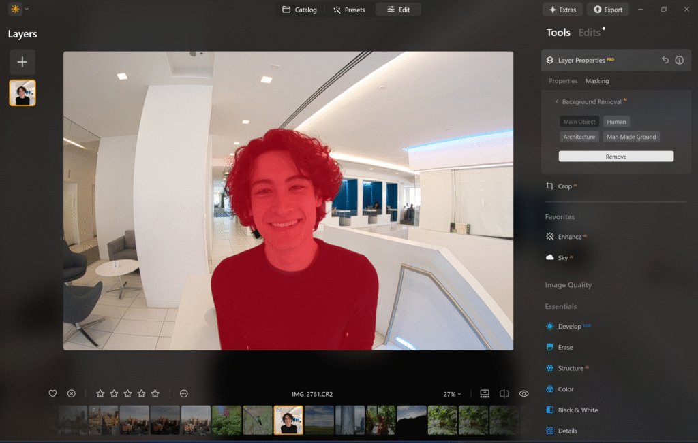Toggle the before/after eye preview

[x=523, y=393]
